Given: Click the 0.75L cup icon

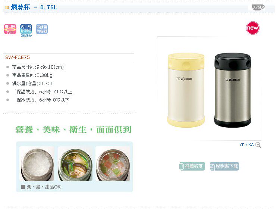Looking at the screenshot, I should pos(258,7).
